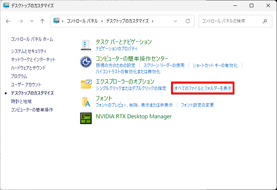Open フォントのプレビュー、削除、表示または非表示 link
Screen dimensions: 277x190
point(134,105)
